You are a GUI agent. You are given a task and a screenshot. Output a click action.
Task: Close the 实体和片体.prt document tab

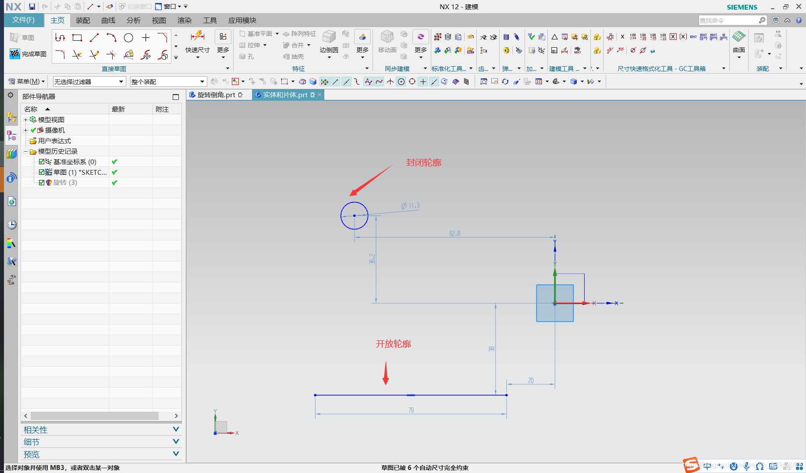320,95
